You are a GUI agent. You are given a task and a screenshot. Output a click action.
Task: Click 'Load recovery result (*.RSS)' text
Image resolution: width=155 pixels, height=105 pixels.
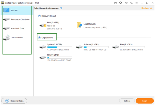[95, 28]
